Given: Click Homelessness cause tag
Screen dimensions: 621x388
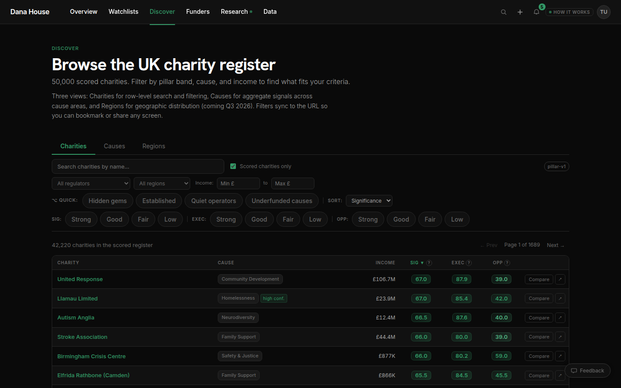Looking at the screenshot, I should tap(238, 298).
